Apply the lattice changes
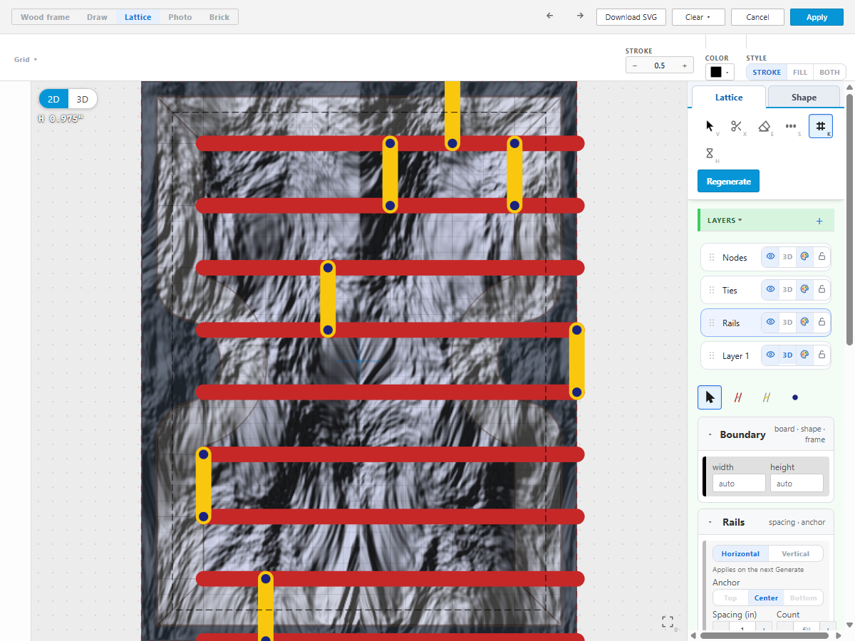This screenshot has height=641, width=855. tap(817, 17)
